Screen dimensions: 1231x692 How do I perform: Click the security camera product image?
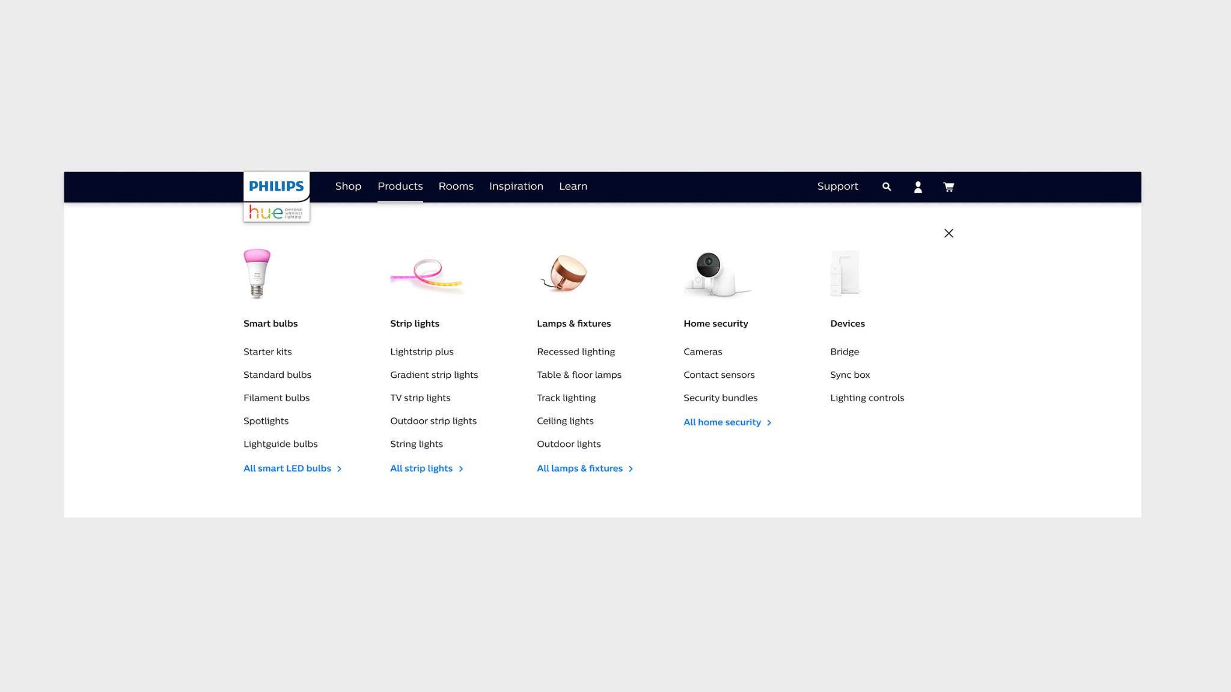click(x=715, y=274)
